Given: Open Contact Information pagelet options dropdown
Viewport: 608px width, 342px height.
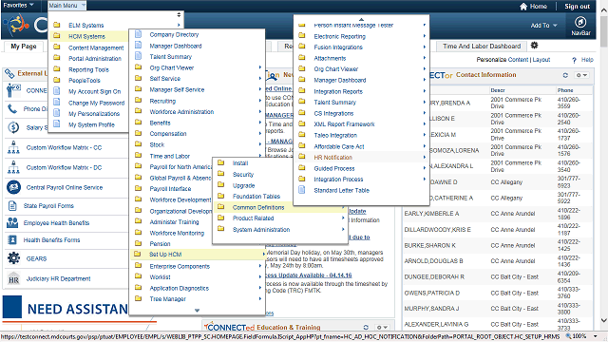Looking at the screenshot, I should click(x=581, y=75).
